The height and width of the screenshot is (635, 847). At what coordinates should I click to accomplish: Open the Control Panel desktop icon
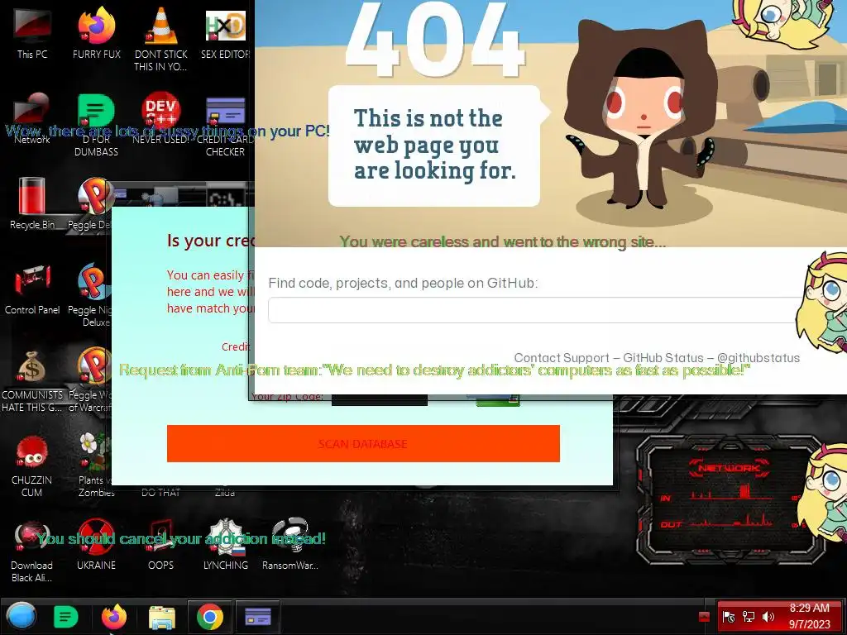click(32, 289)
